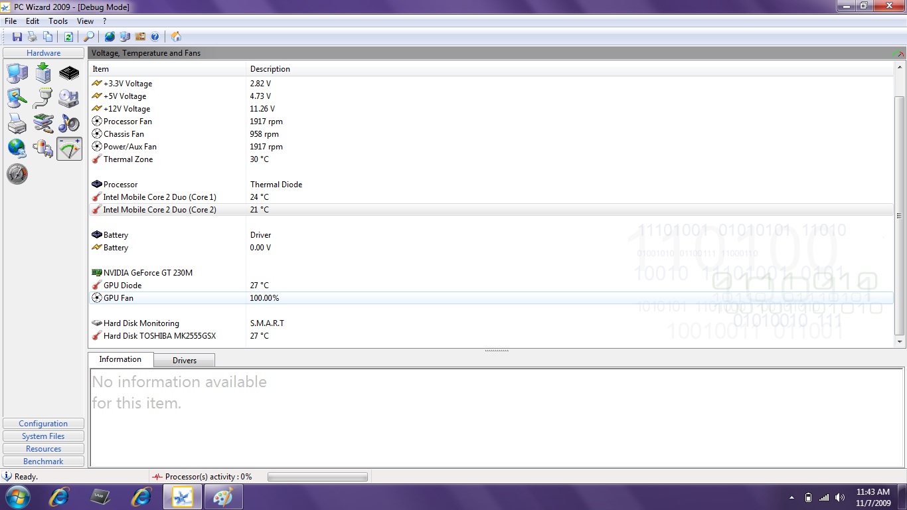Image resolution: width=907 pixels, height=510 pixels.
Task: Switch to the Drivers tab
Action: 185,361
